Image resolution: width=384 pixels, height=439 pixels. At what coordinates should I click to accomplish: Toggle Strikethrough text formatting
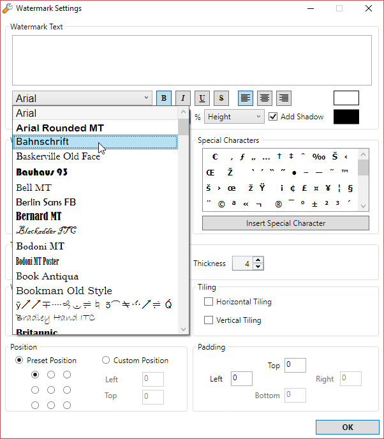(221, 98)
